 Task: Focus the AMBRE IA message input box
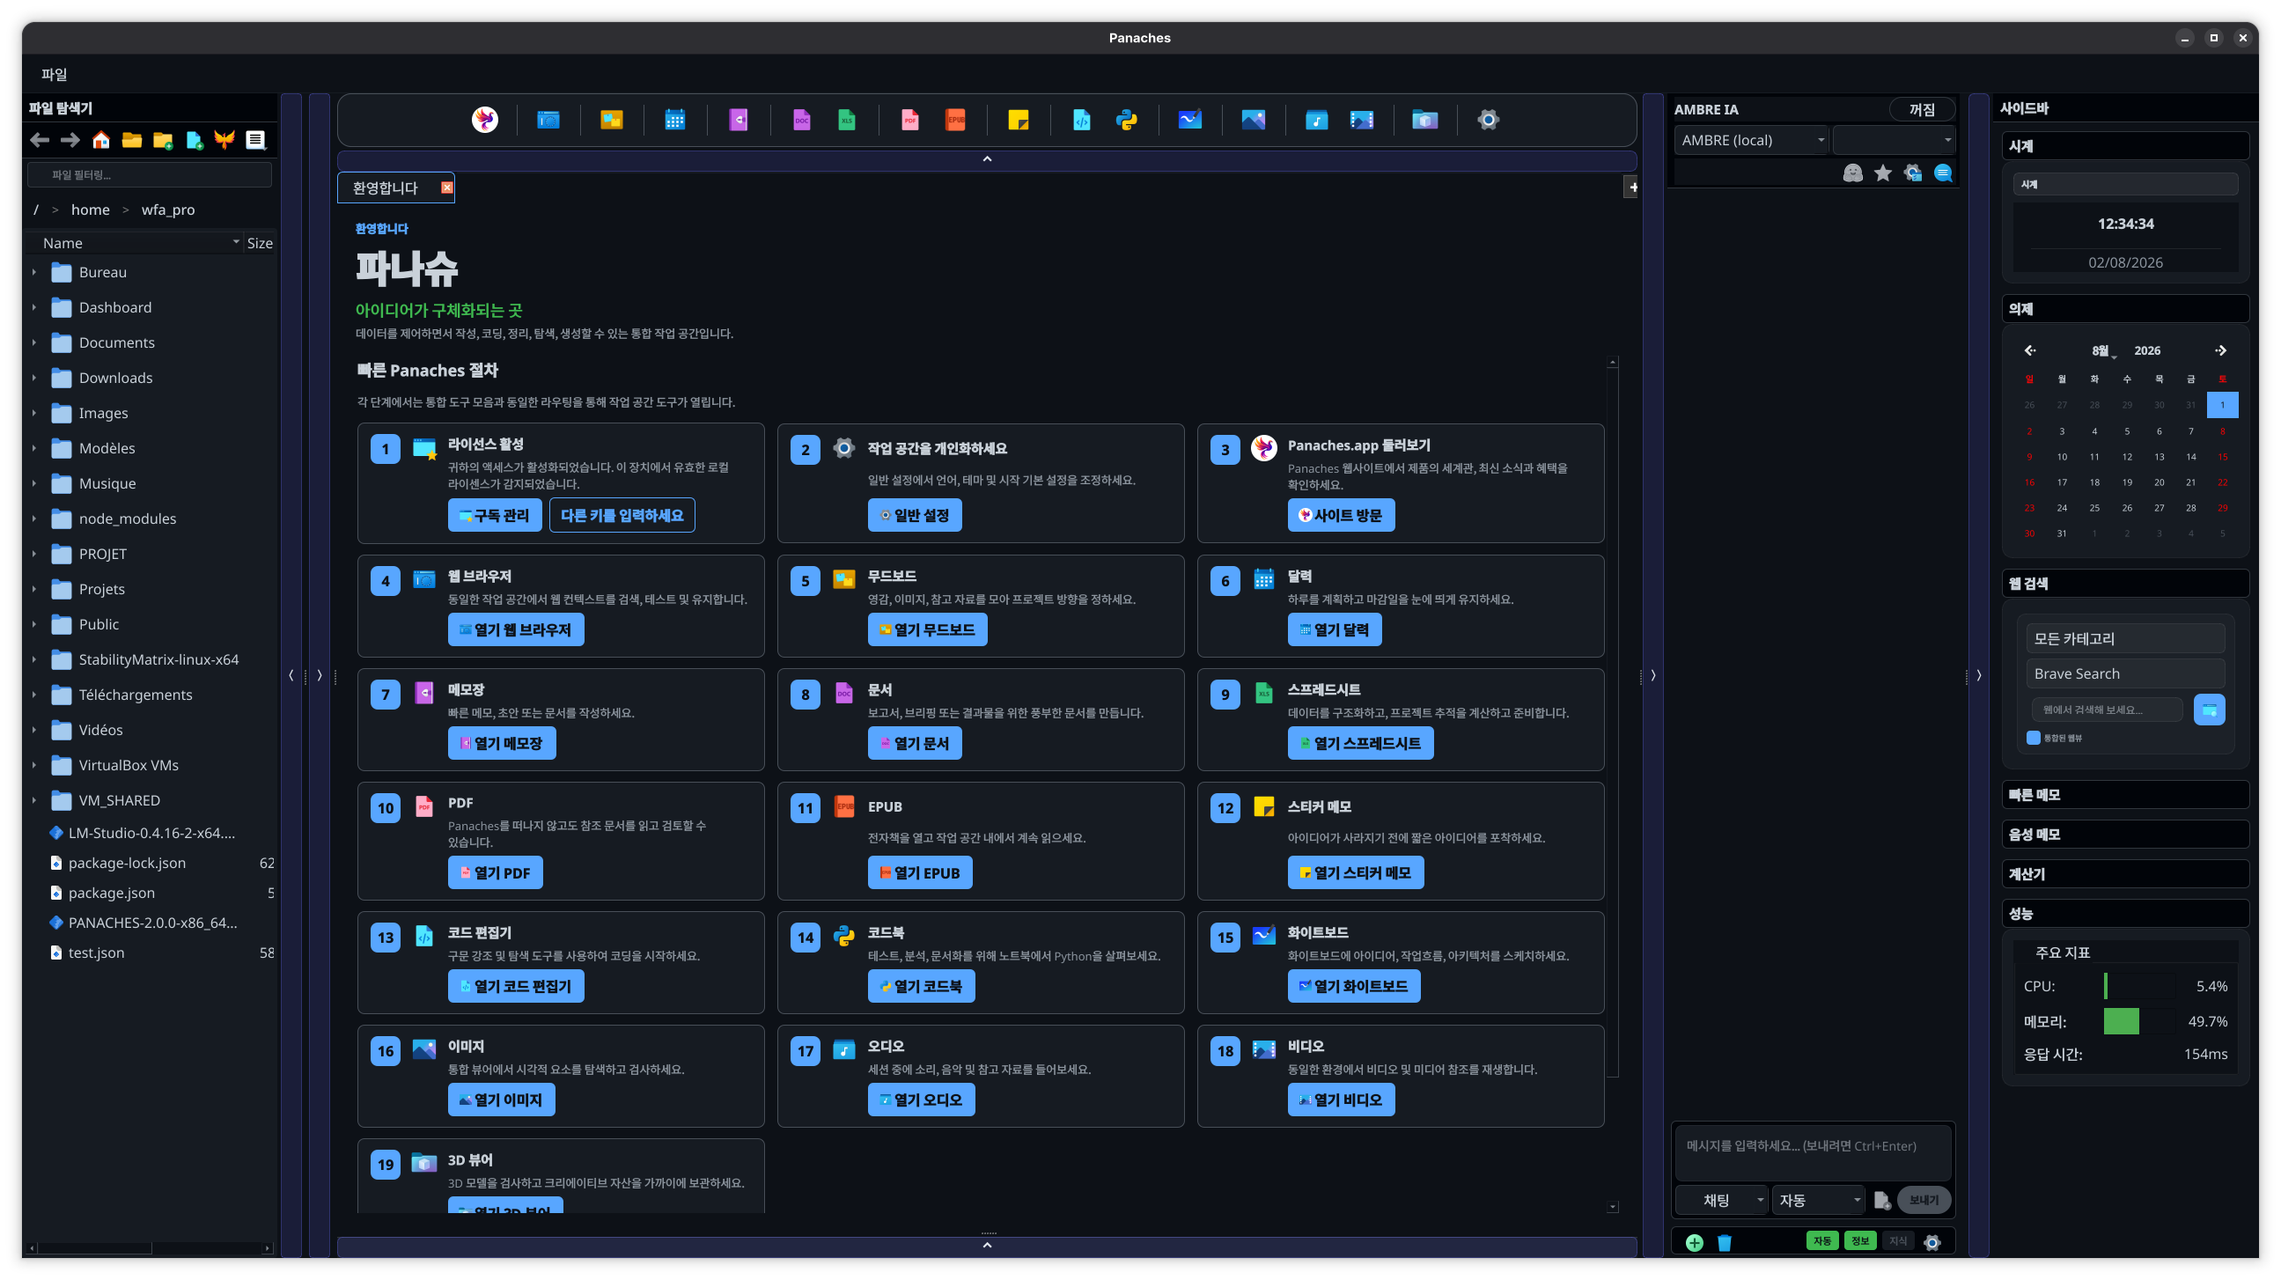tap(1813, 1152)
